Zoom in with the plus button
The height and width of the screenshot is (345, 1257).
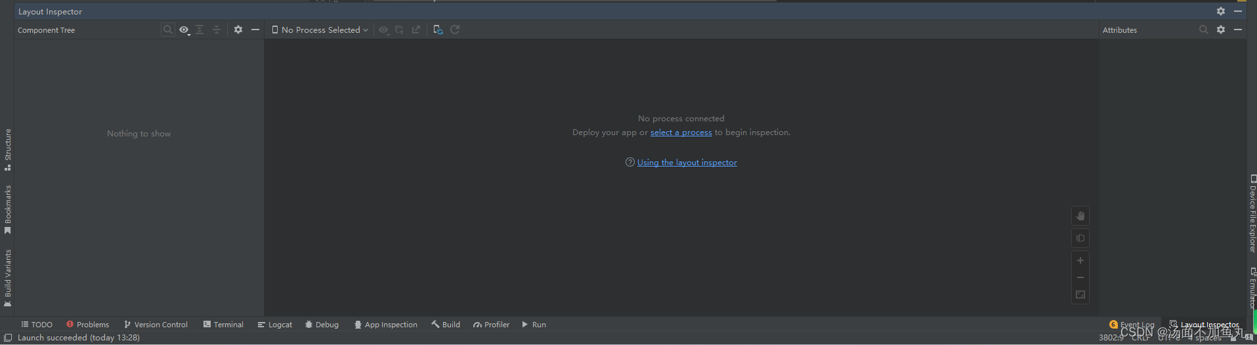pyautogui.click(x=1080, y=260)
